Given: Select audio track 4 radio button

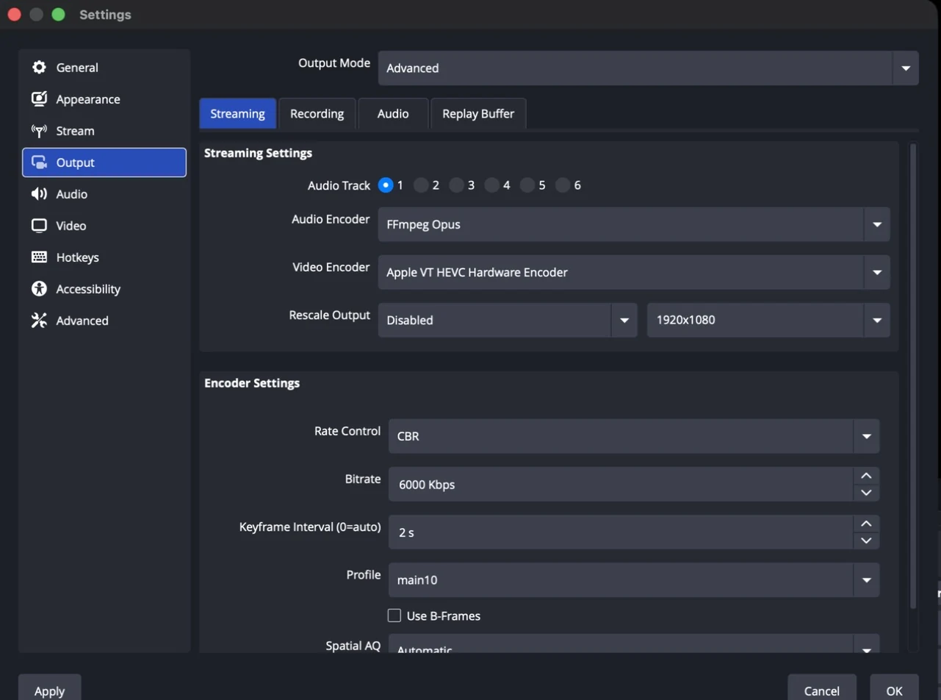Looking at the screenshot, I should pyautogui.click(x=491, y=185).
